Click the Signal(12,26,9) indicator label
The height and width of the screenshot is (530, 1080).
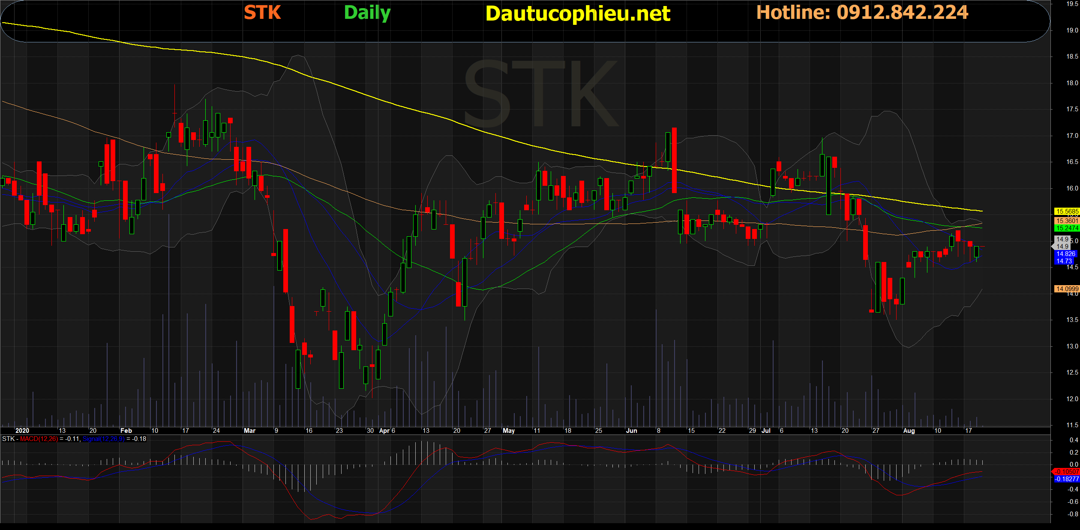pyautogui.click(x=104, y=439)
